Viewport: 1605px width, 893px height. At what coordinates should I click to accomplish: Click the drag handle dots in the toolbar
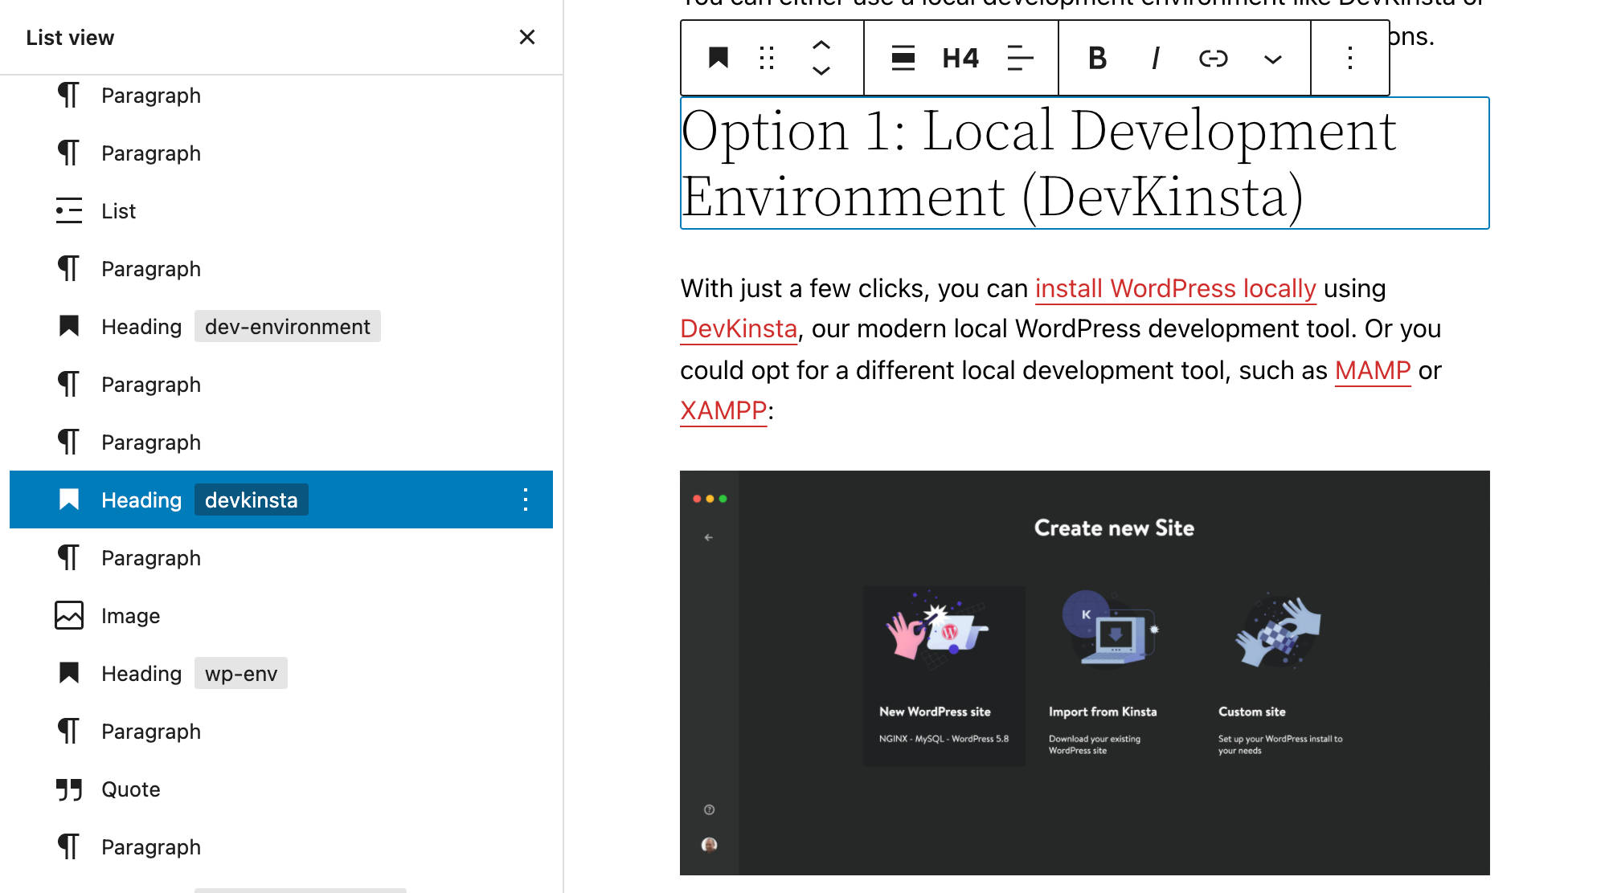click(x=767, y=58)
